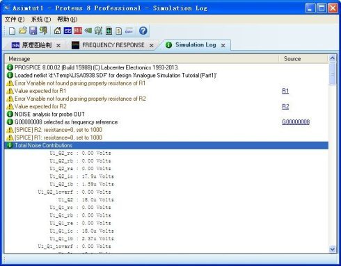
Task: Open the 系统 menu
Action: coord(41,19)
